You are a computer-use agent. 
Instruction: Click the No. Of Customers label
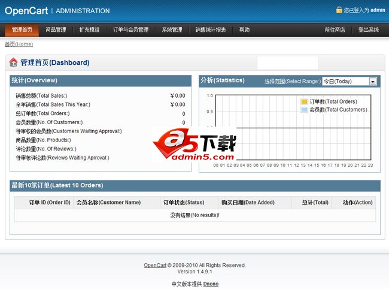pos(49,122)
